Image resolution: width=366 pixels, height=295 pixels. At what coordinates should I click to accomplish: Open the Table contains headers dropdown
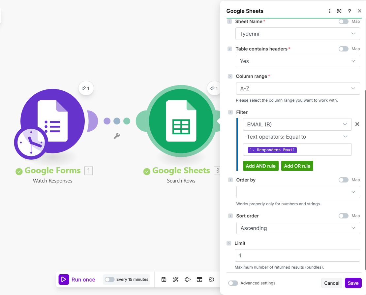(x=298, y=61)
